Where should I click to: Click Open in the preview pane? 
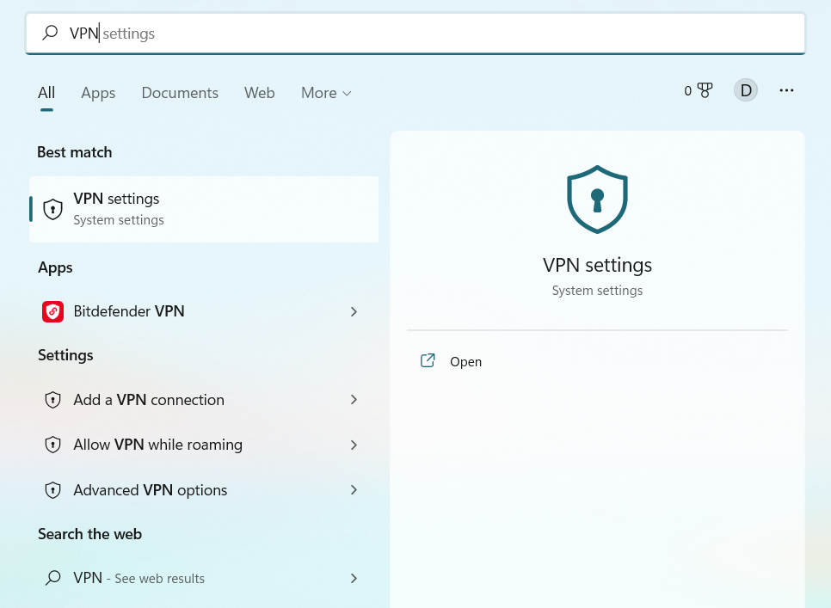(465, 362)
